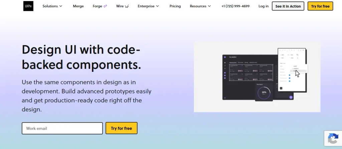Image resolution: width=342 pixels, height=149 pixels.
Task: Click the 25% progress ring in preview
Action: pyautogui.click(x=264, y=93)
